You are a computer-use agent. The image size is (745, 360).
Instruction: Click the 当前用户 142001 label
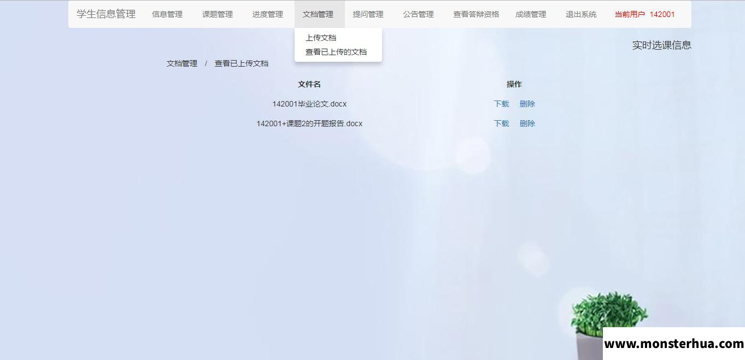click(644, 14)
